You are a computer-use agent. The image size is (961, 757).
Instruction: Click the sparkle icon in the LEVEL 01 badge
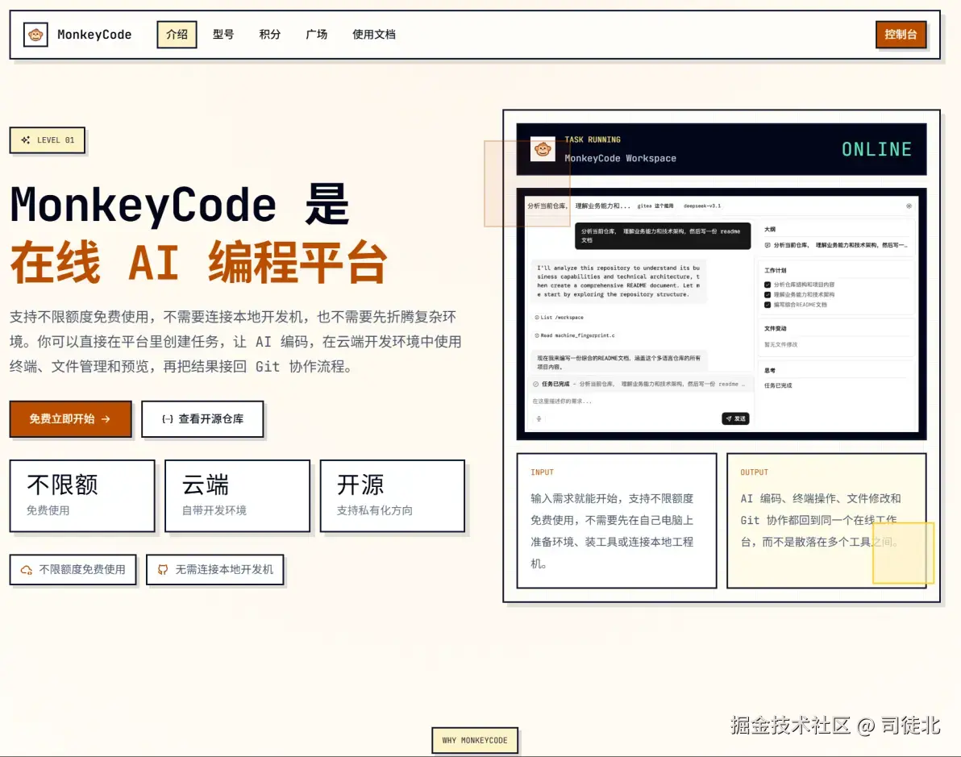coord(26,139)
